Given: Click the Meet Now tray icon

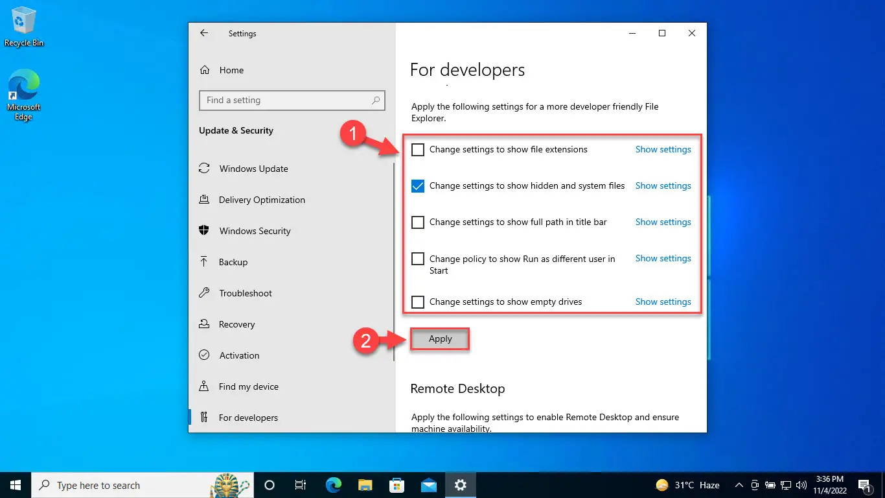Looking at the screenshot, I should [x=755, y=485].
